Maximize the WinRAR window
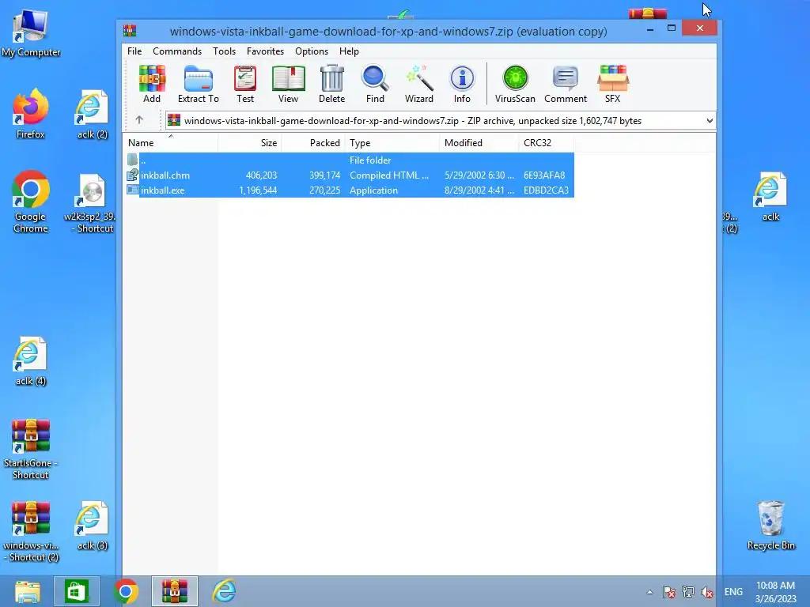 672,28
